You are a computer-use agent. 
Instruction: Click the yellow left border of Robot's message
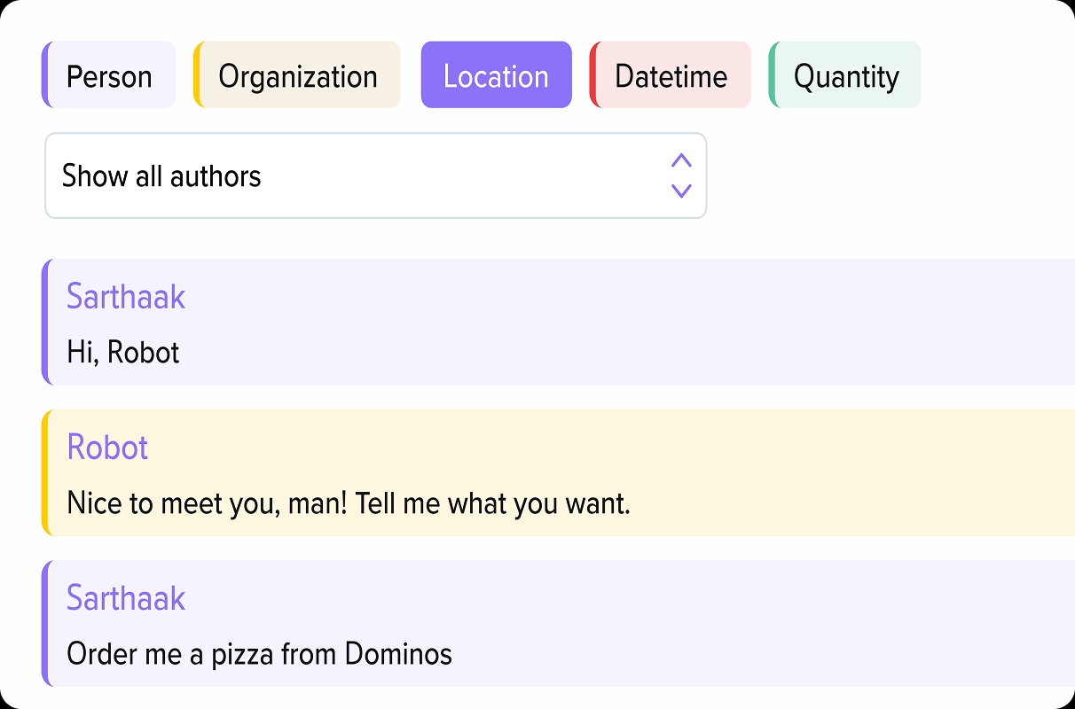click(44, 472)
